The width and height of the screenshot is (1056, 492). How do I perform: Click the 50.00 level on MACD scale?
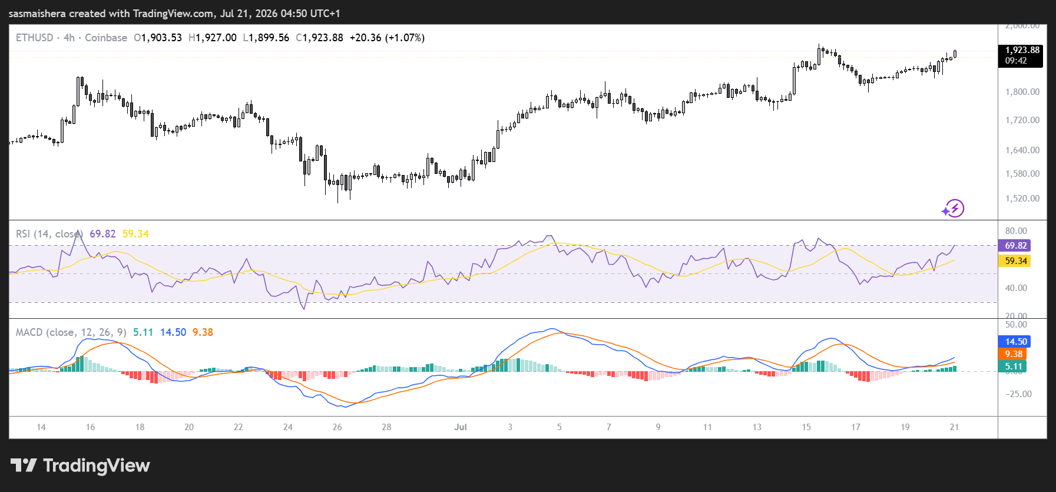1016,325
